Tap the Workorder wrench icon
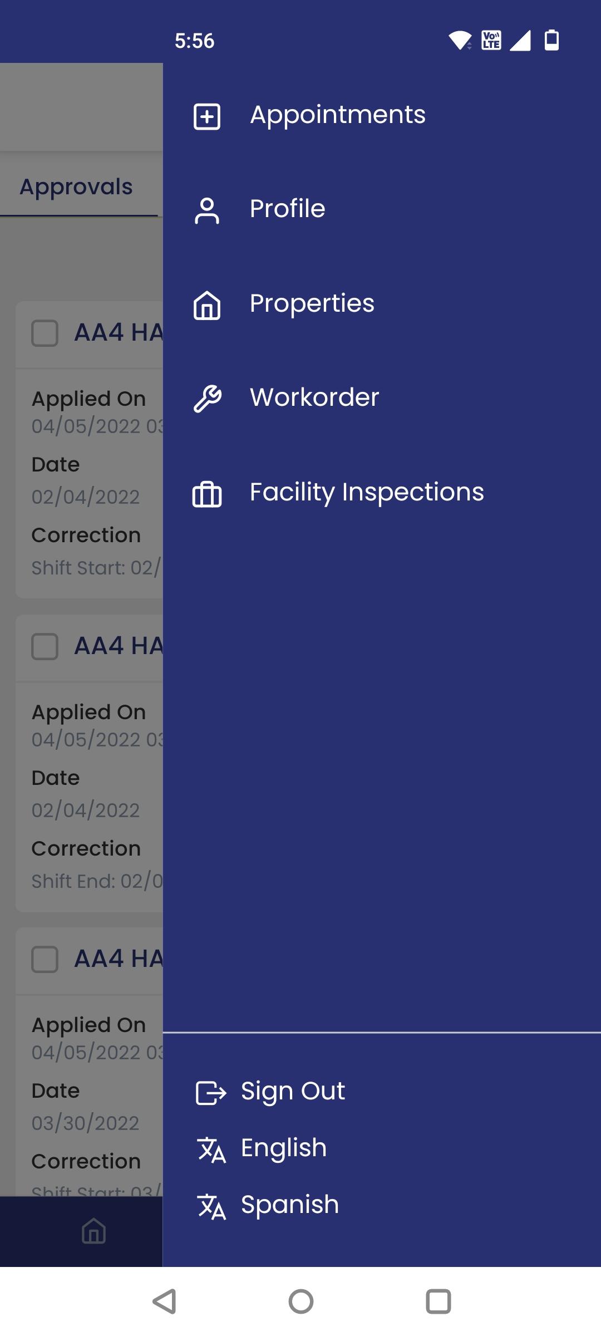The width and height of the screenshot is (601, 1336). (x=207, y=399)
